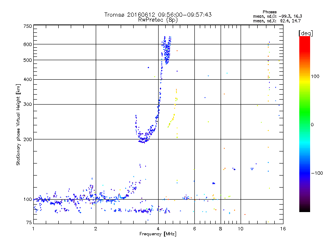Screen dimensions: 333x249
Task: Click the black bottom of the colorbar
Action: point(305,209)
